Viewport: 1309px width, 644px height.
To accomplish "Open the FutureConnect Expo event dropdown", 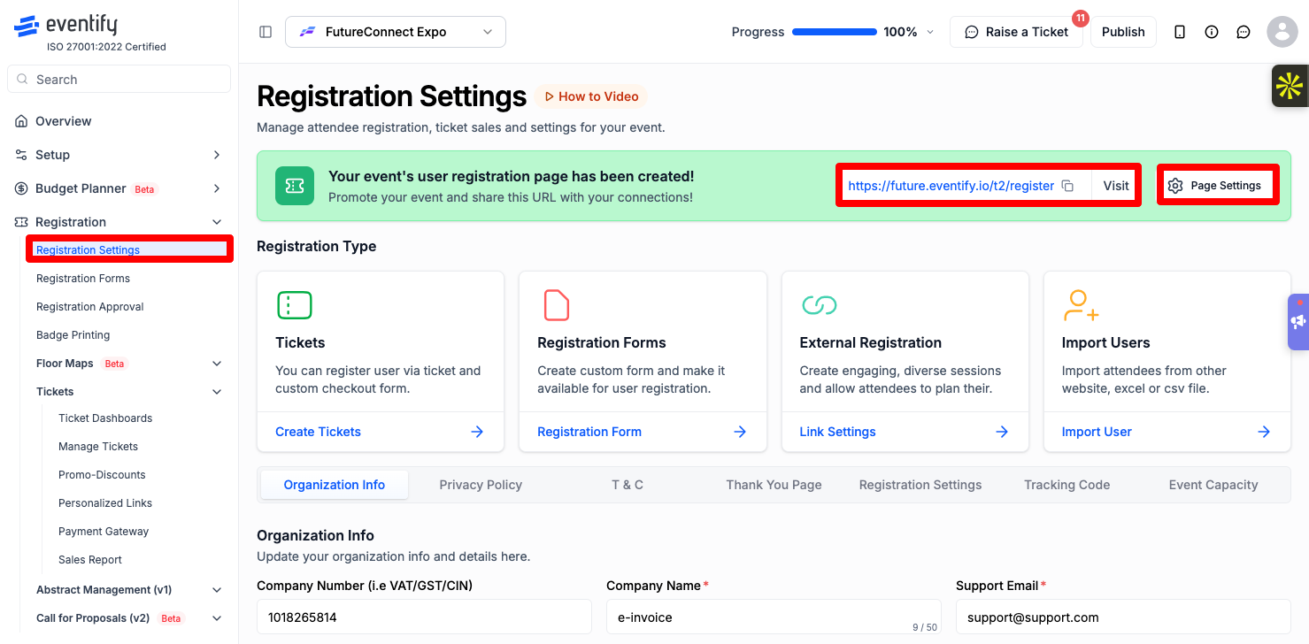I will (x=396, y=32).
